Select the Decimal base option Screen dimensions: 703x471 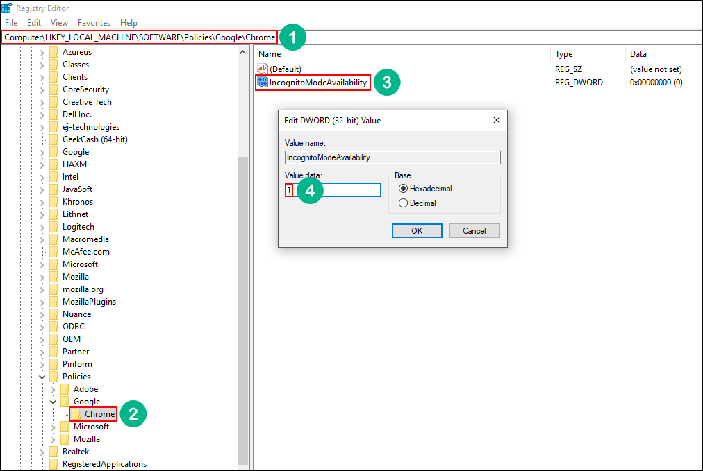403,203
